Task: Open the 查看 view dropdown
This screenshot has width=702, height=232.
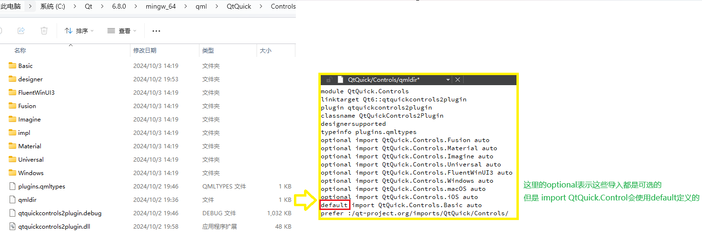Action: (x=122, y=31)
